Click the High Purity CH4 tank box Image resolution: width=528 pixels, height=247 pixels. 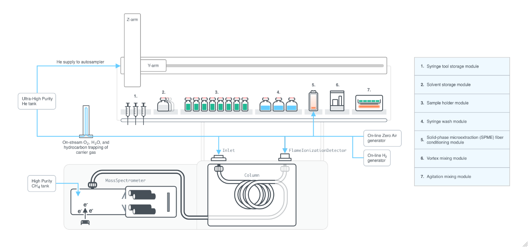coord(42,184)
